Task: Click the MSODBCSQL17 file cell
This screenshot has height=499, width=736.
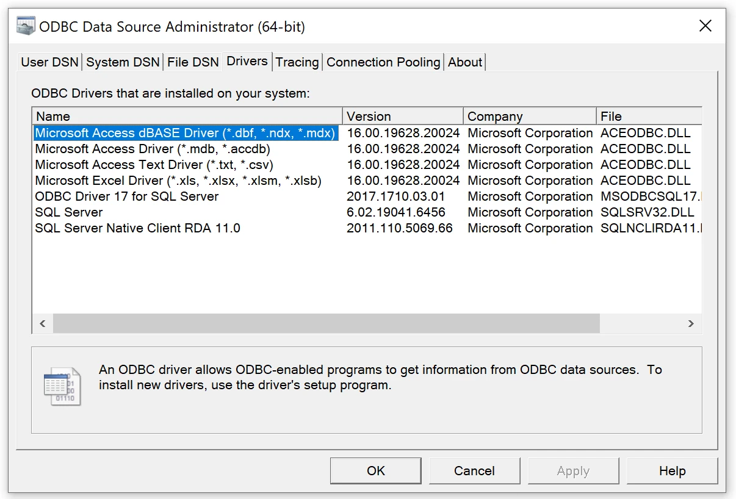Action: point(651,196)
